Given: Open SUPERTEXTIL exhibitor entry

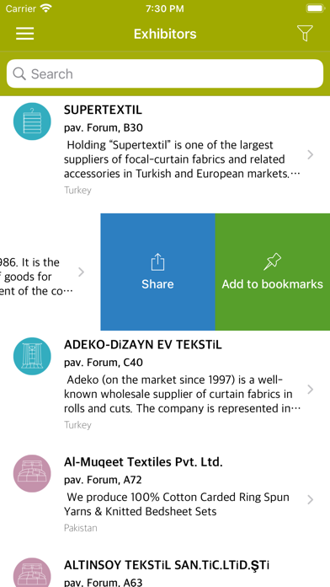Looking at the screenshot, I should point(165,150).
